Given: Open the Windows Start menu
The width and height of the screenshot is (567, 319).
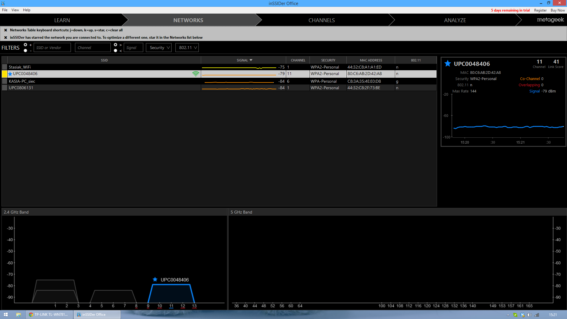Looking at the screenshot, I should tap(6, 315).
